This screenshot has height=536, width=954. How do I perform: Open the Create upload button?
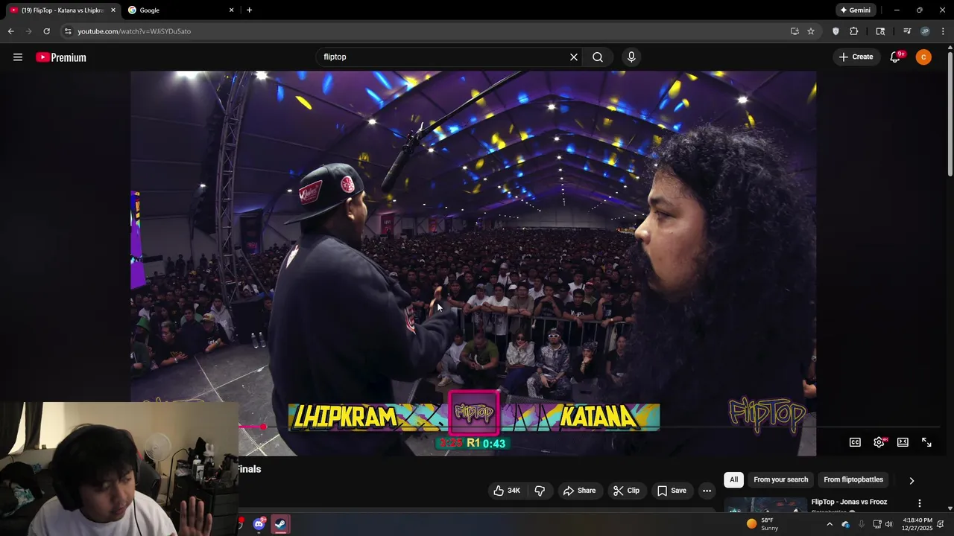[x=856, y=57]
